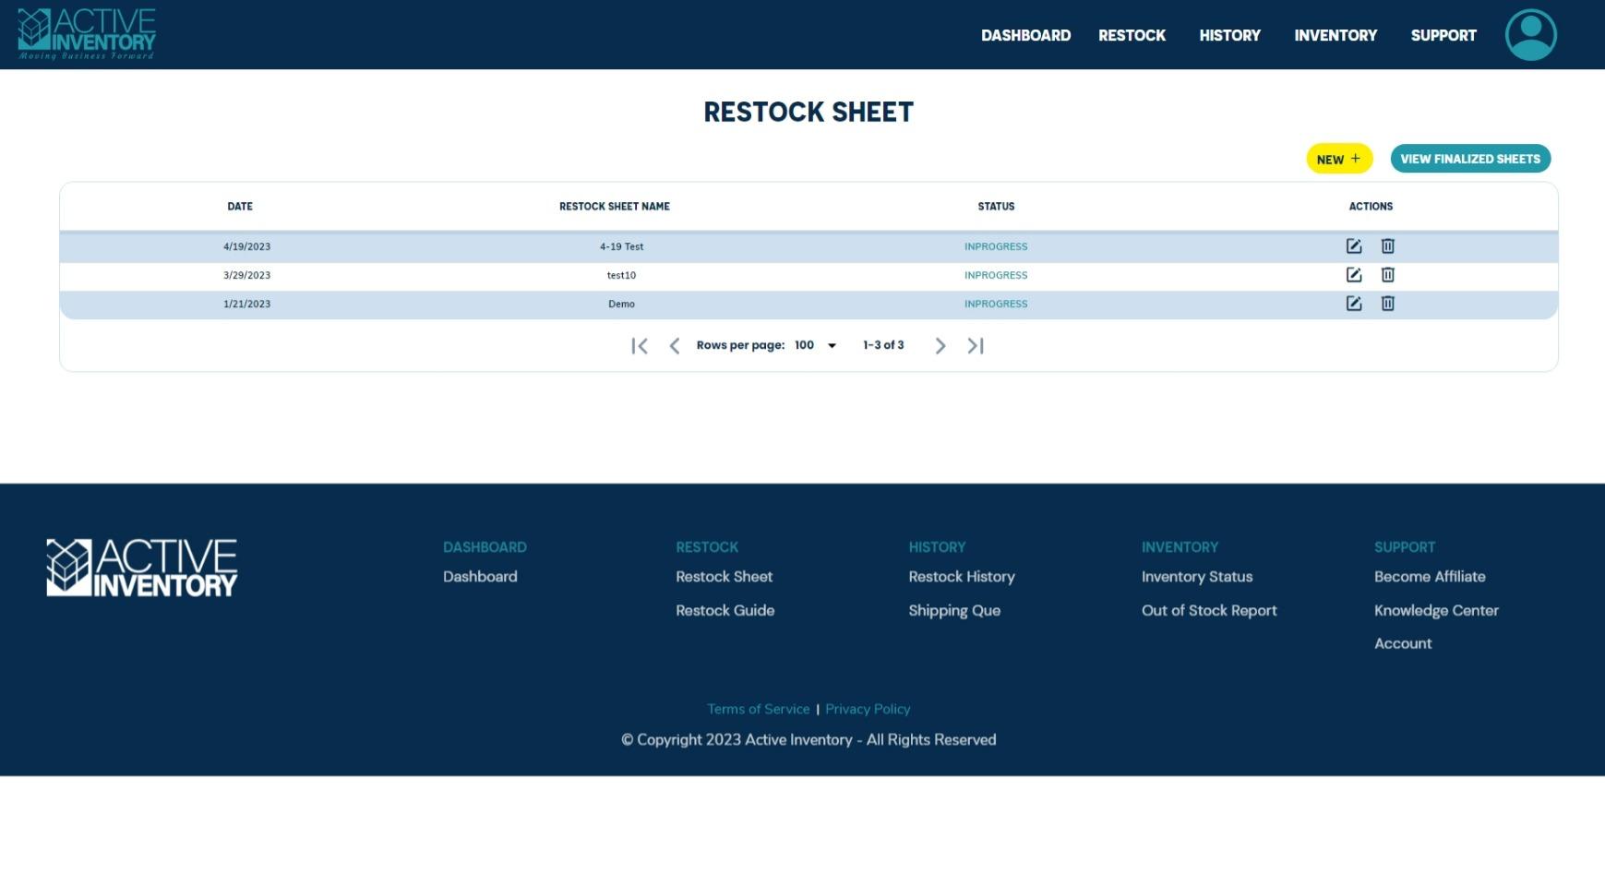
Task: Go to the next page arrow
Action: click(940, 346)
